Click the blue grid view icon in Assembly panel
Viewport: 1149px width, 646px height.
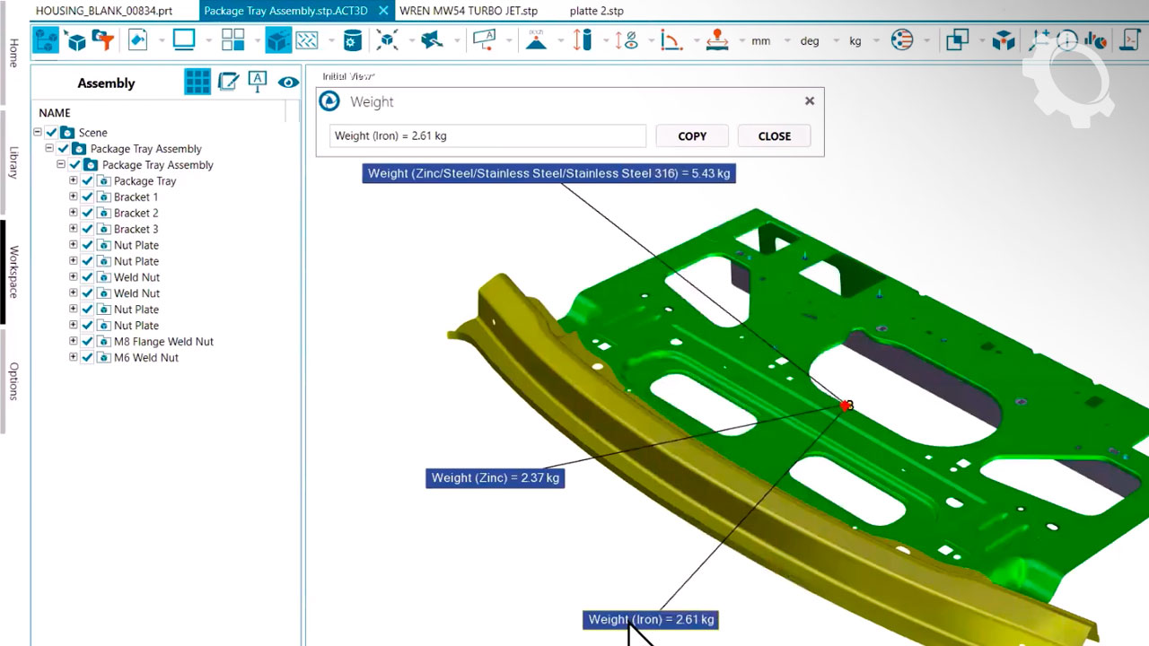pyautogui.click(x=197, y=83)
